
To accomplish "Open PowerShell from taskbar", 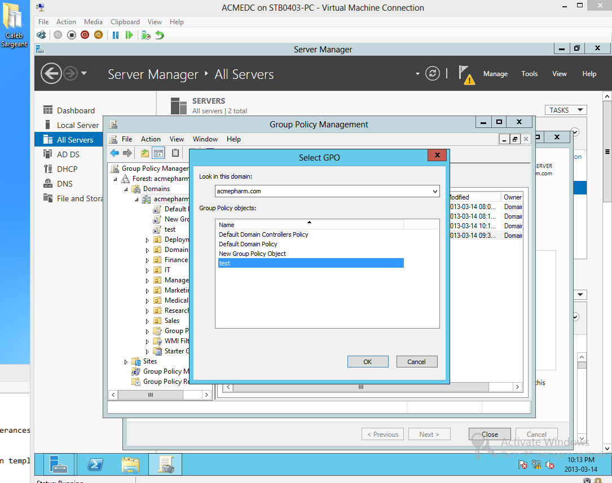I will tap(95, 464).
